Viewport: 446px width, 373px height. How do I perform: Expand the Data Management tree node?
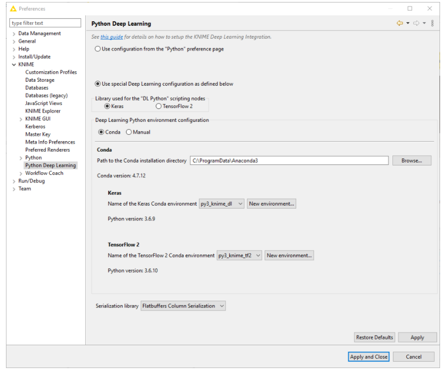14,34
